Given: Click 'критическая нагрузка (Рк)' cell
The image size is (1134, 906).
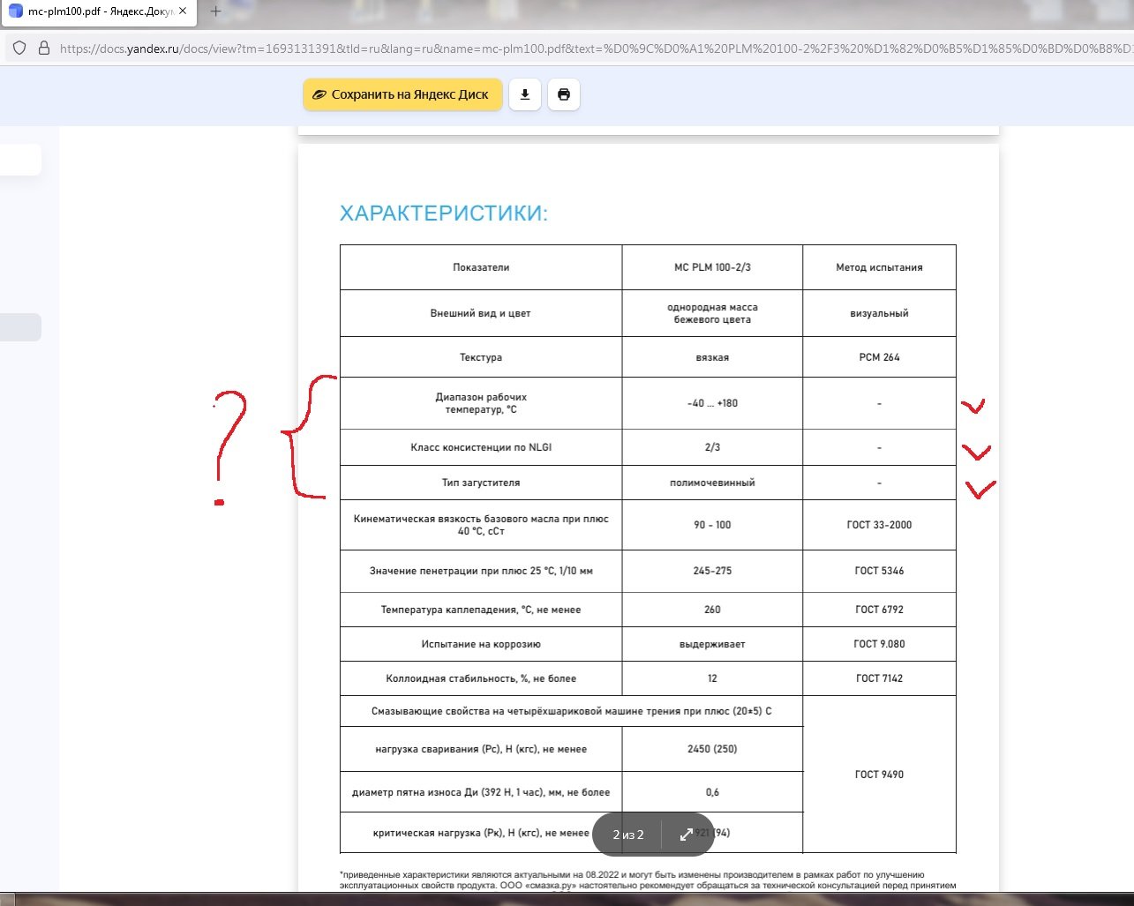Looking at the screenshot, I should pyautogui.click(x=481, y=833).
